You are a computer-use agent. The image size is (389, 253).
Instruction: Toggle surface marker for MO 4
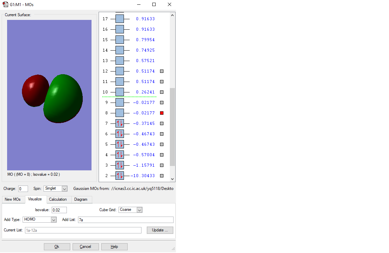coord(162,154)
